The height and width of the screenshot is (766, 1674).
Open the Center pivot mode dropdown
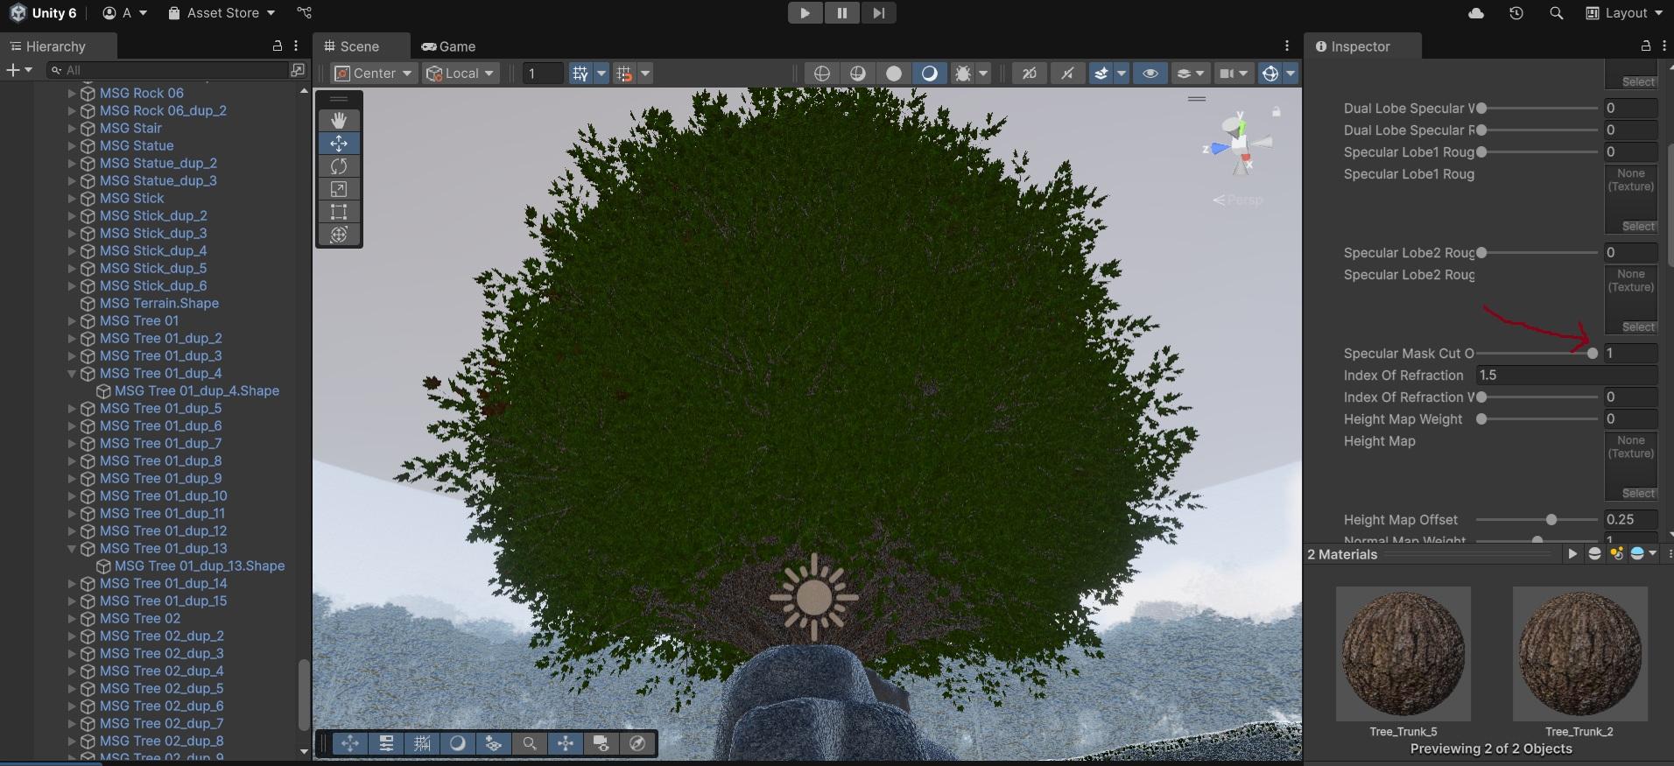[374, 74]
